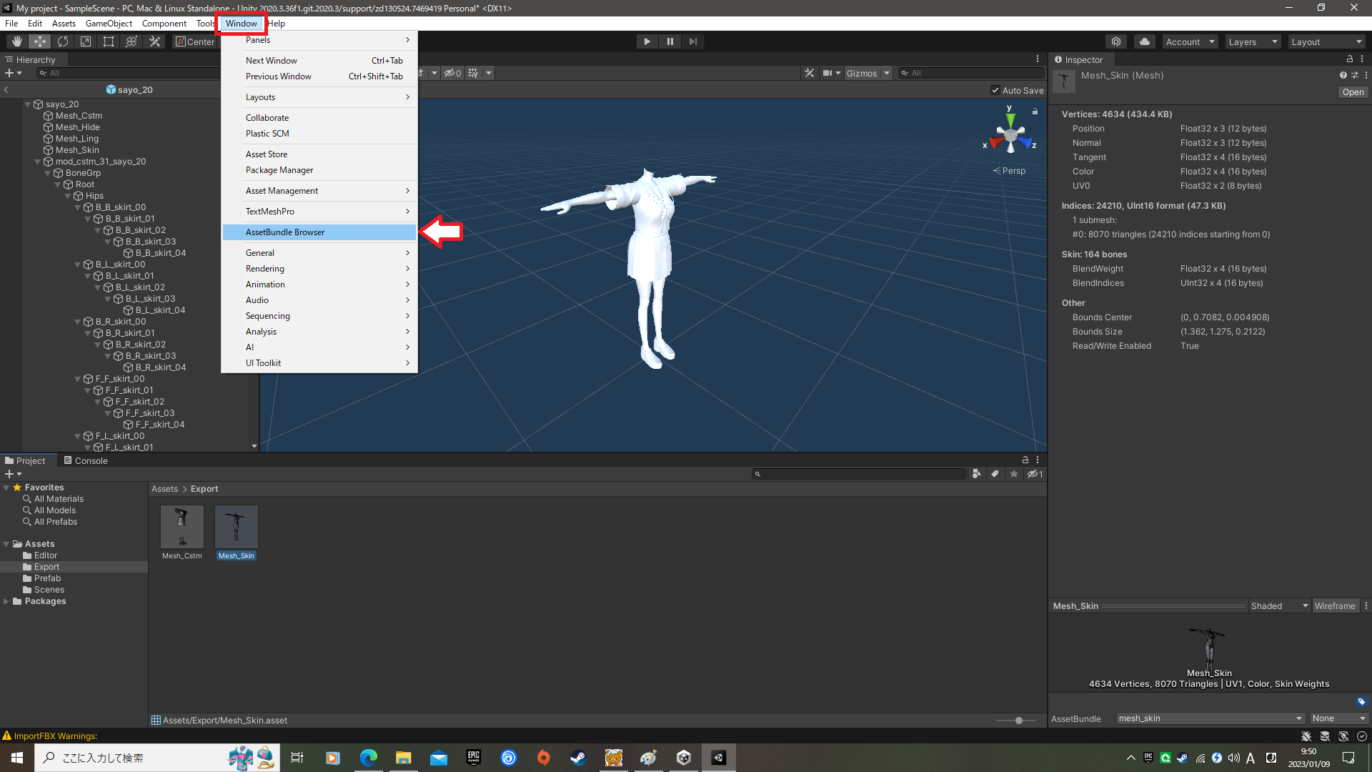Click the asset labels tag icon
1372x772 pixels.
[x=1361, y=701]
